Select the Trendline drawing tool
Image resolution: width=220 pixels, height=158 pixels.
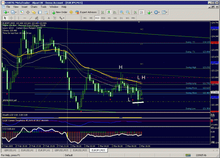pos(31,18)
